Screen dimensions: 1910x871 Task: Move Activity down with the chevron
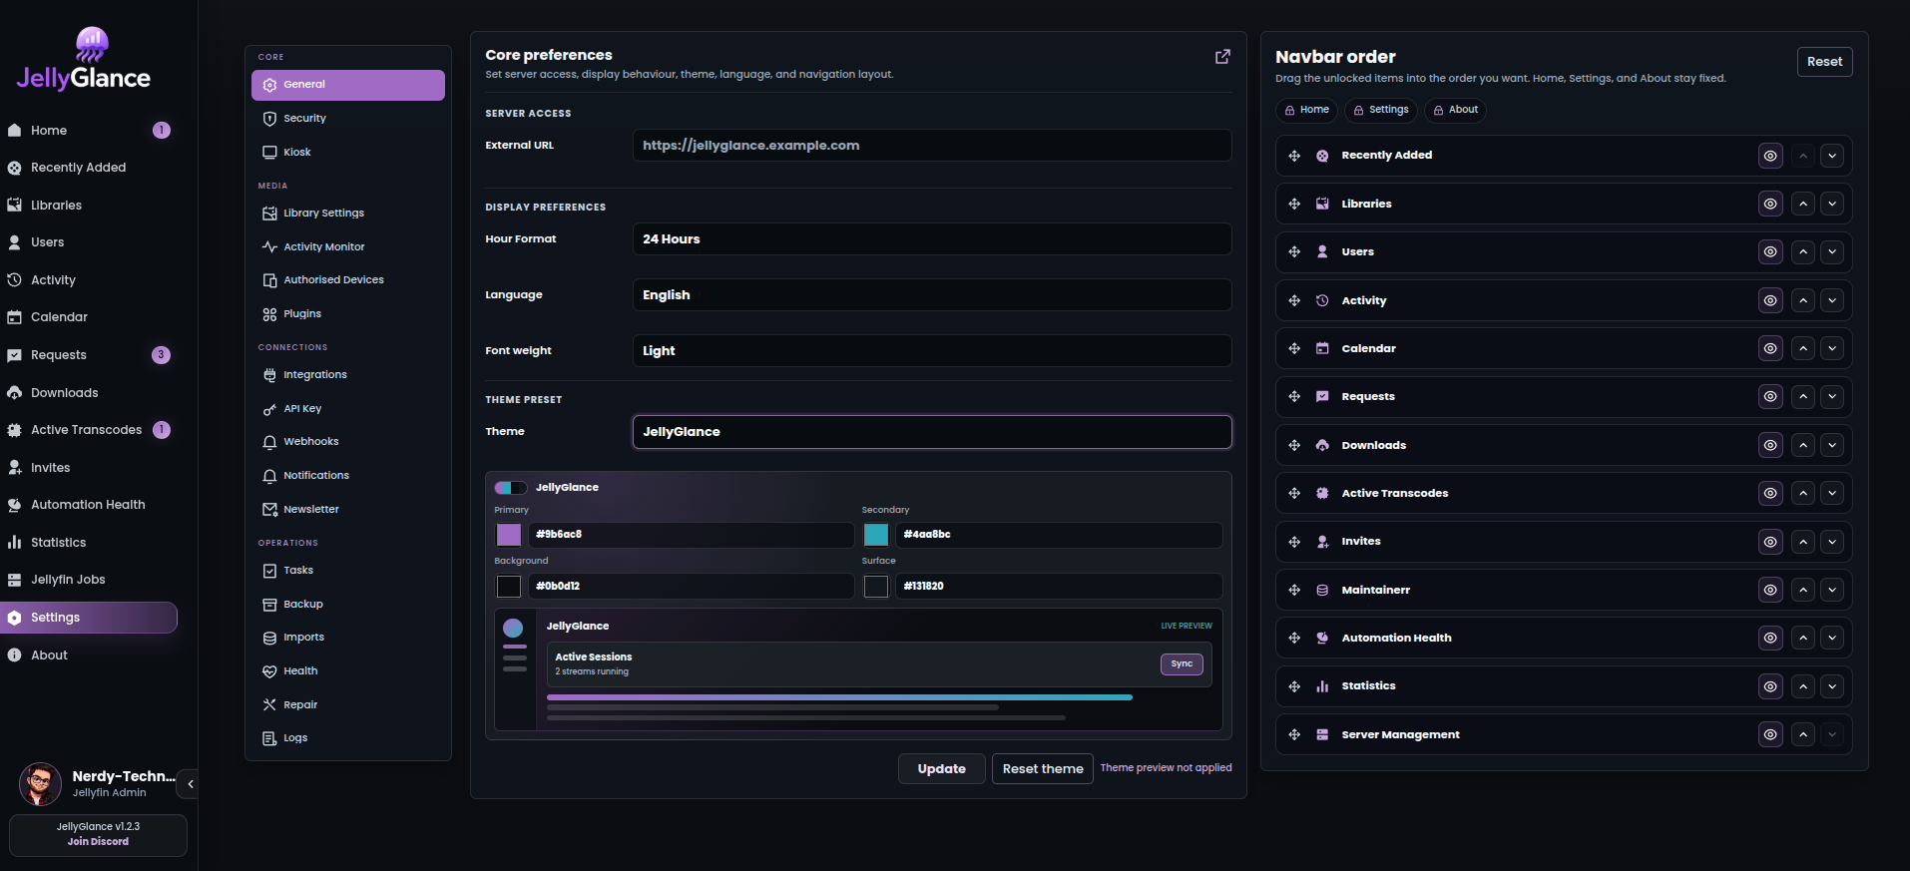click(1832, 300)
